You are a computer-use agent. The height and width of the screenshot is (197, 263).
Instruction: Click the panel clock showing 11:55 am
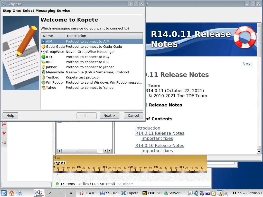point(240,193)
